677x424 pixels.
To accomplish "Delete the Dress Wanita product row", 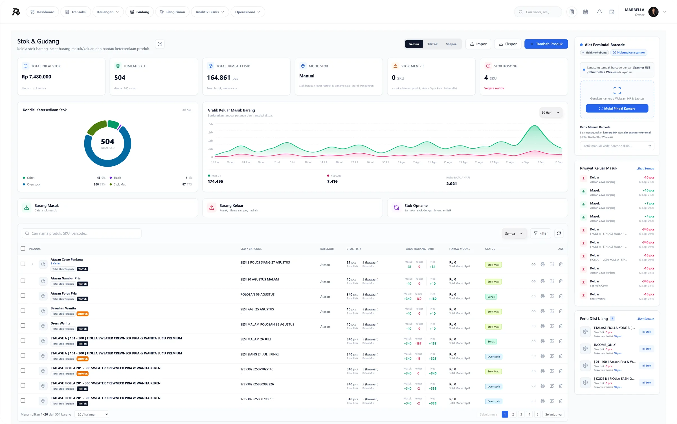I will point(561,326).
